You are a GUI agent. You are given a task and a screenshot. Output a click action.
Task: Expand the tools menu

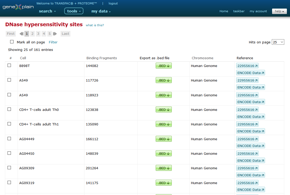[74, 11]
